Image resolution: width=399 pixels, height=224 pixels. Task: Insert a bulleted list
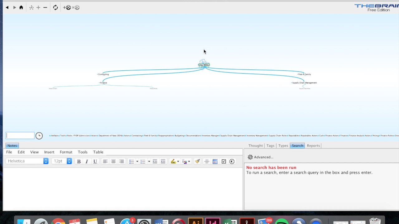(132, 161)
